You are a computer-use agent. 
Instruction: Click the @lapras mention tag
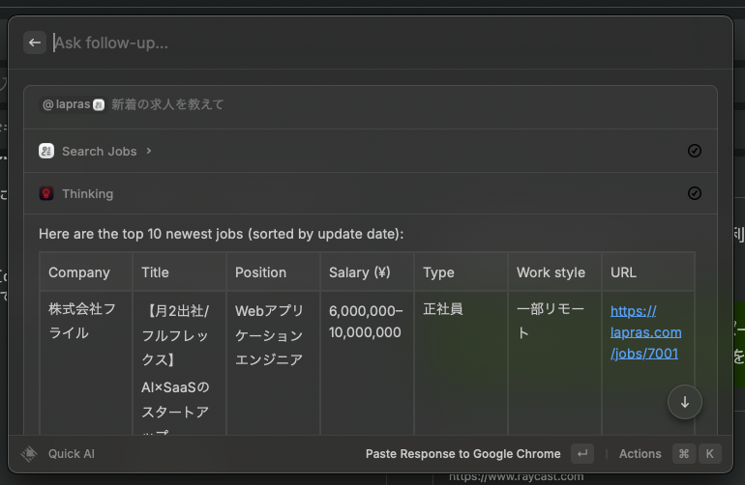coord(73,104)
